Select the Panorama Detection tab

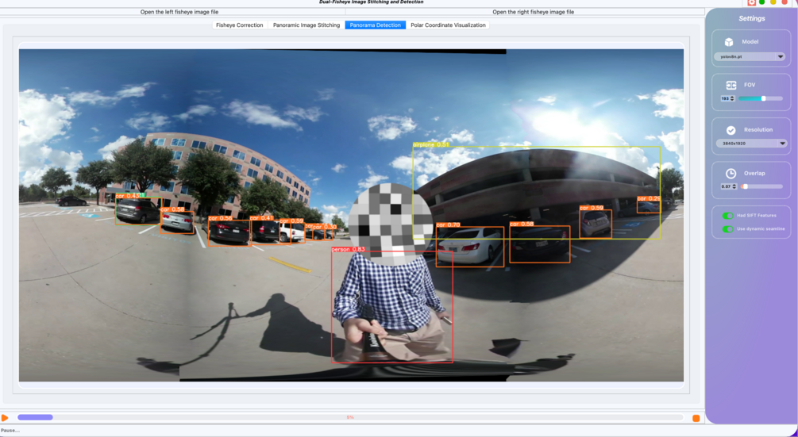click(x=375, y=25)
